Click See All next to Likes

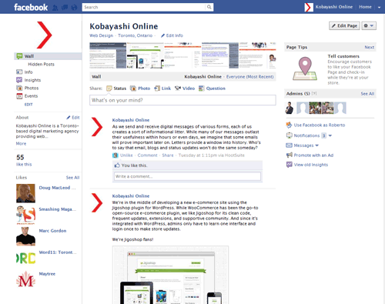(72, 178)
